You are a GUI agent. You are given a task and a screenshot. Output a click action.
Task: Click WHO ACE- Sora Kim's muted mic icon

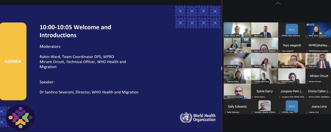(x=307, y=36)
